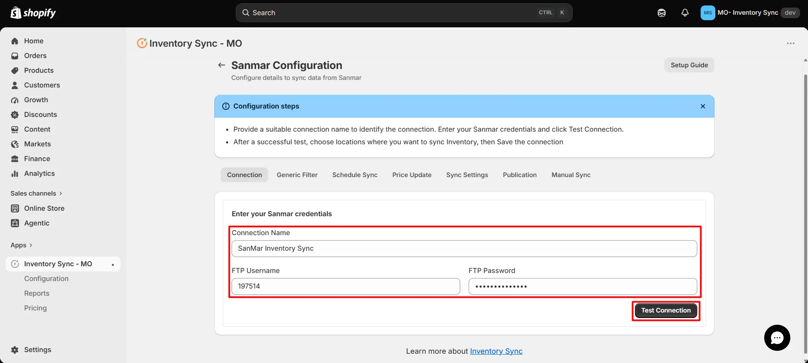Focus the top Search bar
The height and width of the screenshot is (363, 808).
(404, 13)
